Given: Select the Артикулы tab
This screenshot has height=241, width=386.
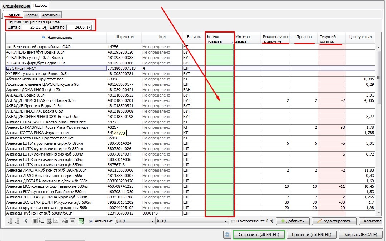Looking at the screenshot, I should (51, 15).
